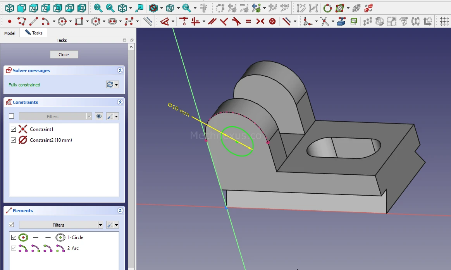
Task: Select the create line tool
Action: tap(34, 22)
